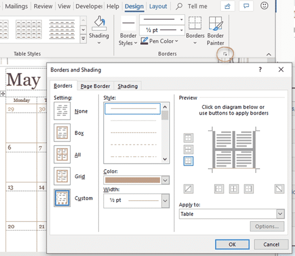Open the Pen Color dropdown
This screenshot has width=295, height=256.
pyautogui.click(x=161, y=41)
